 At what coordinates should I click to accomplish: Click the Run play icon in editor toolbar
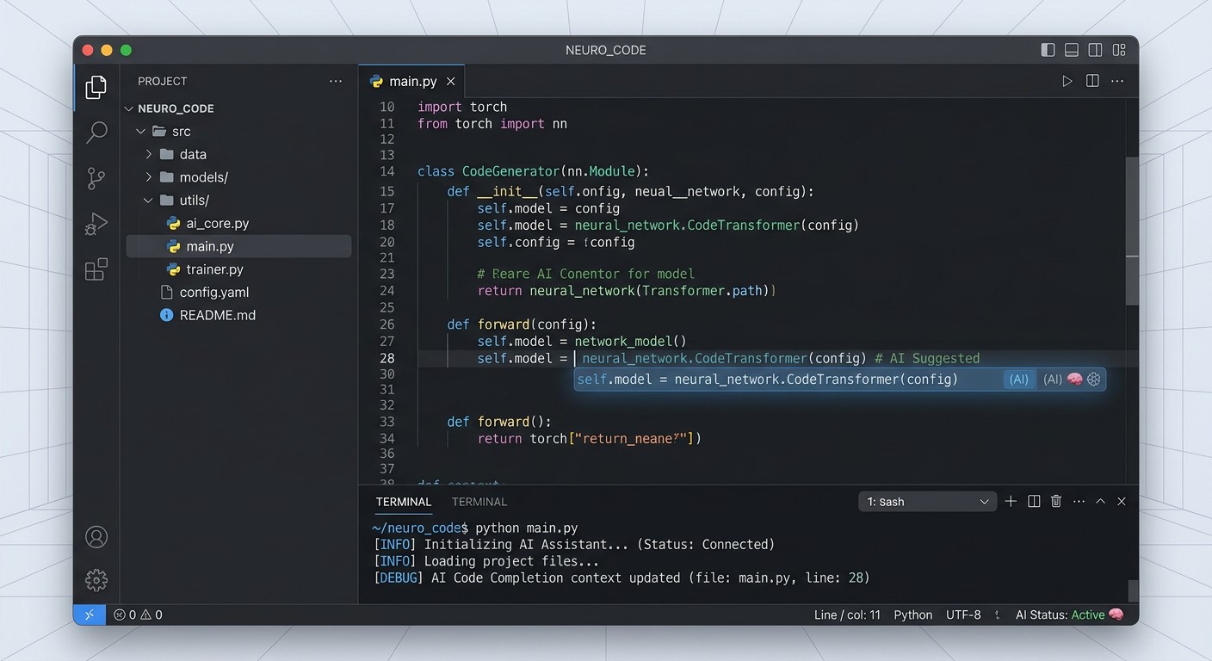click(x=1067, y=81)
